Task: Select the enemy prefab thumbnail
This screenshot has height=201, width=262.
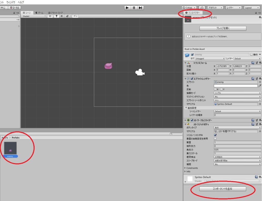Action: [10, 148]
